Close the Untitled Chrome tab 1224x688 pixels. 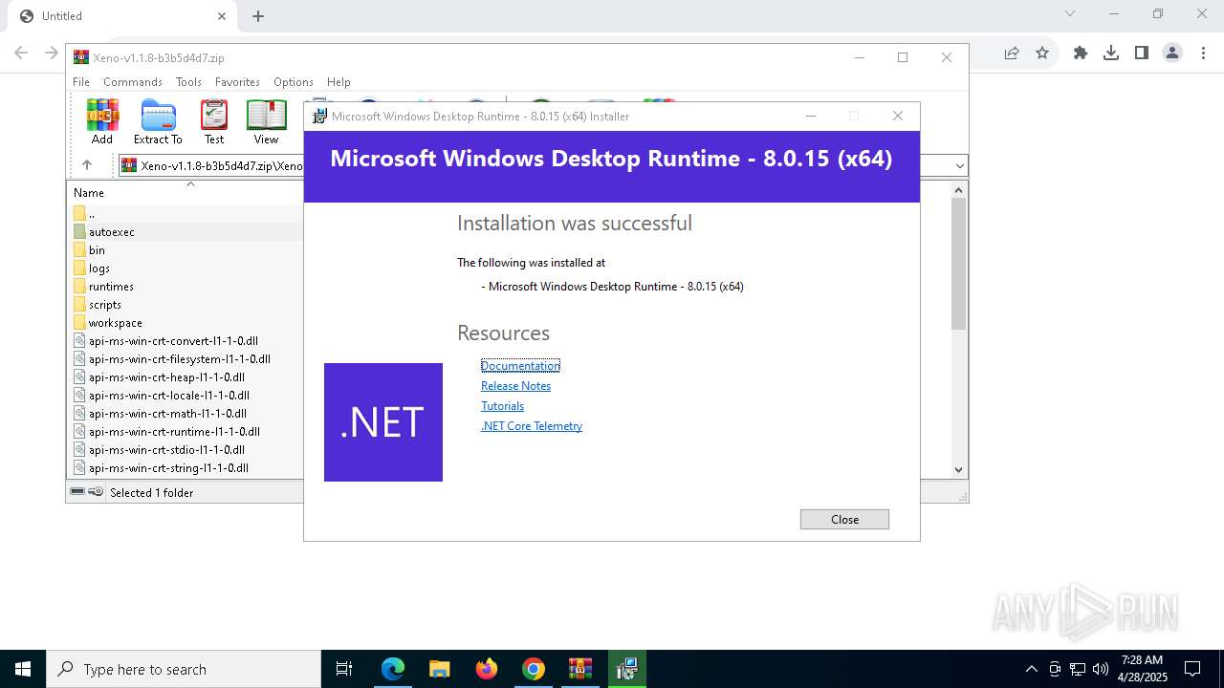pyautogui.click(x=222, y=16)
